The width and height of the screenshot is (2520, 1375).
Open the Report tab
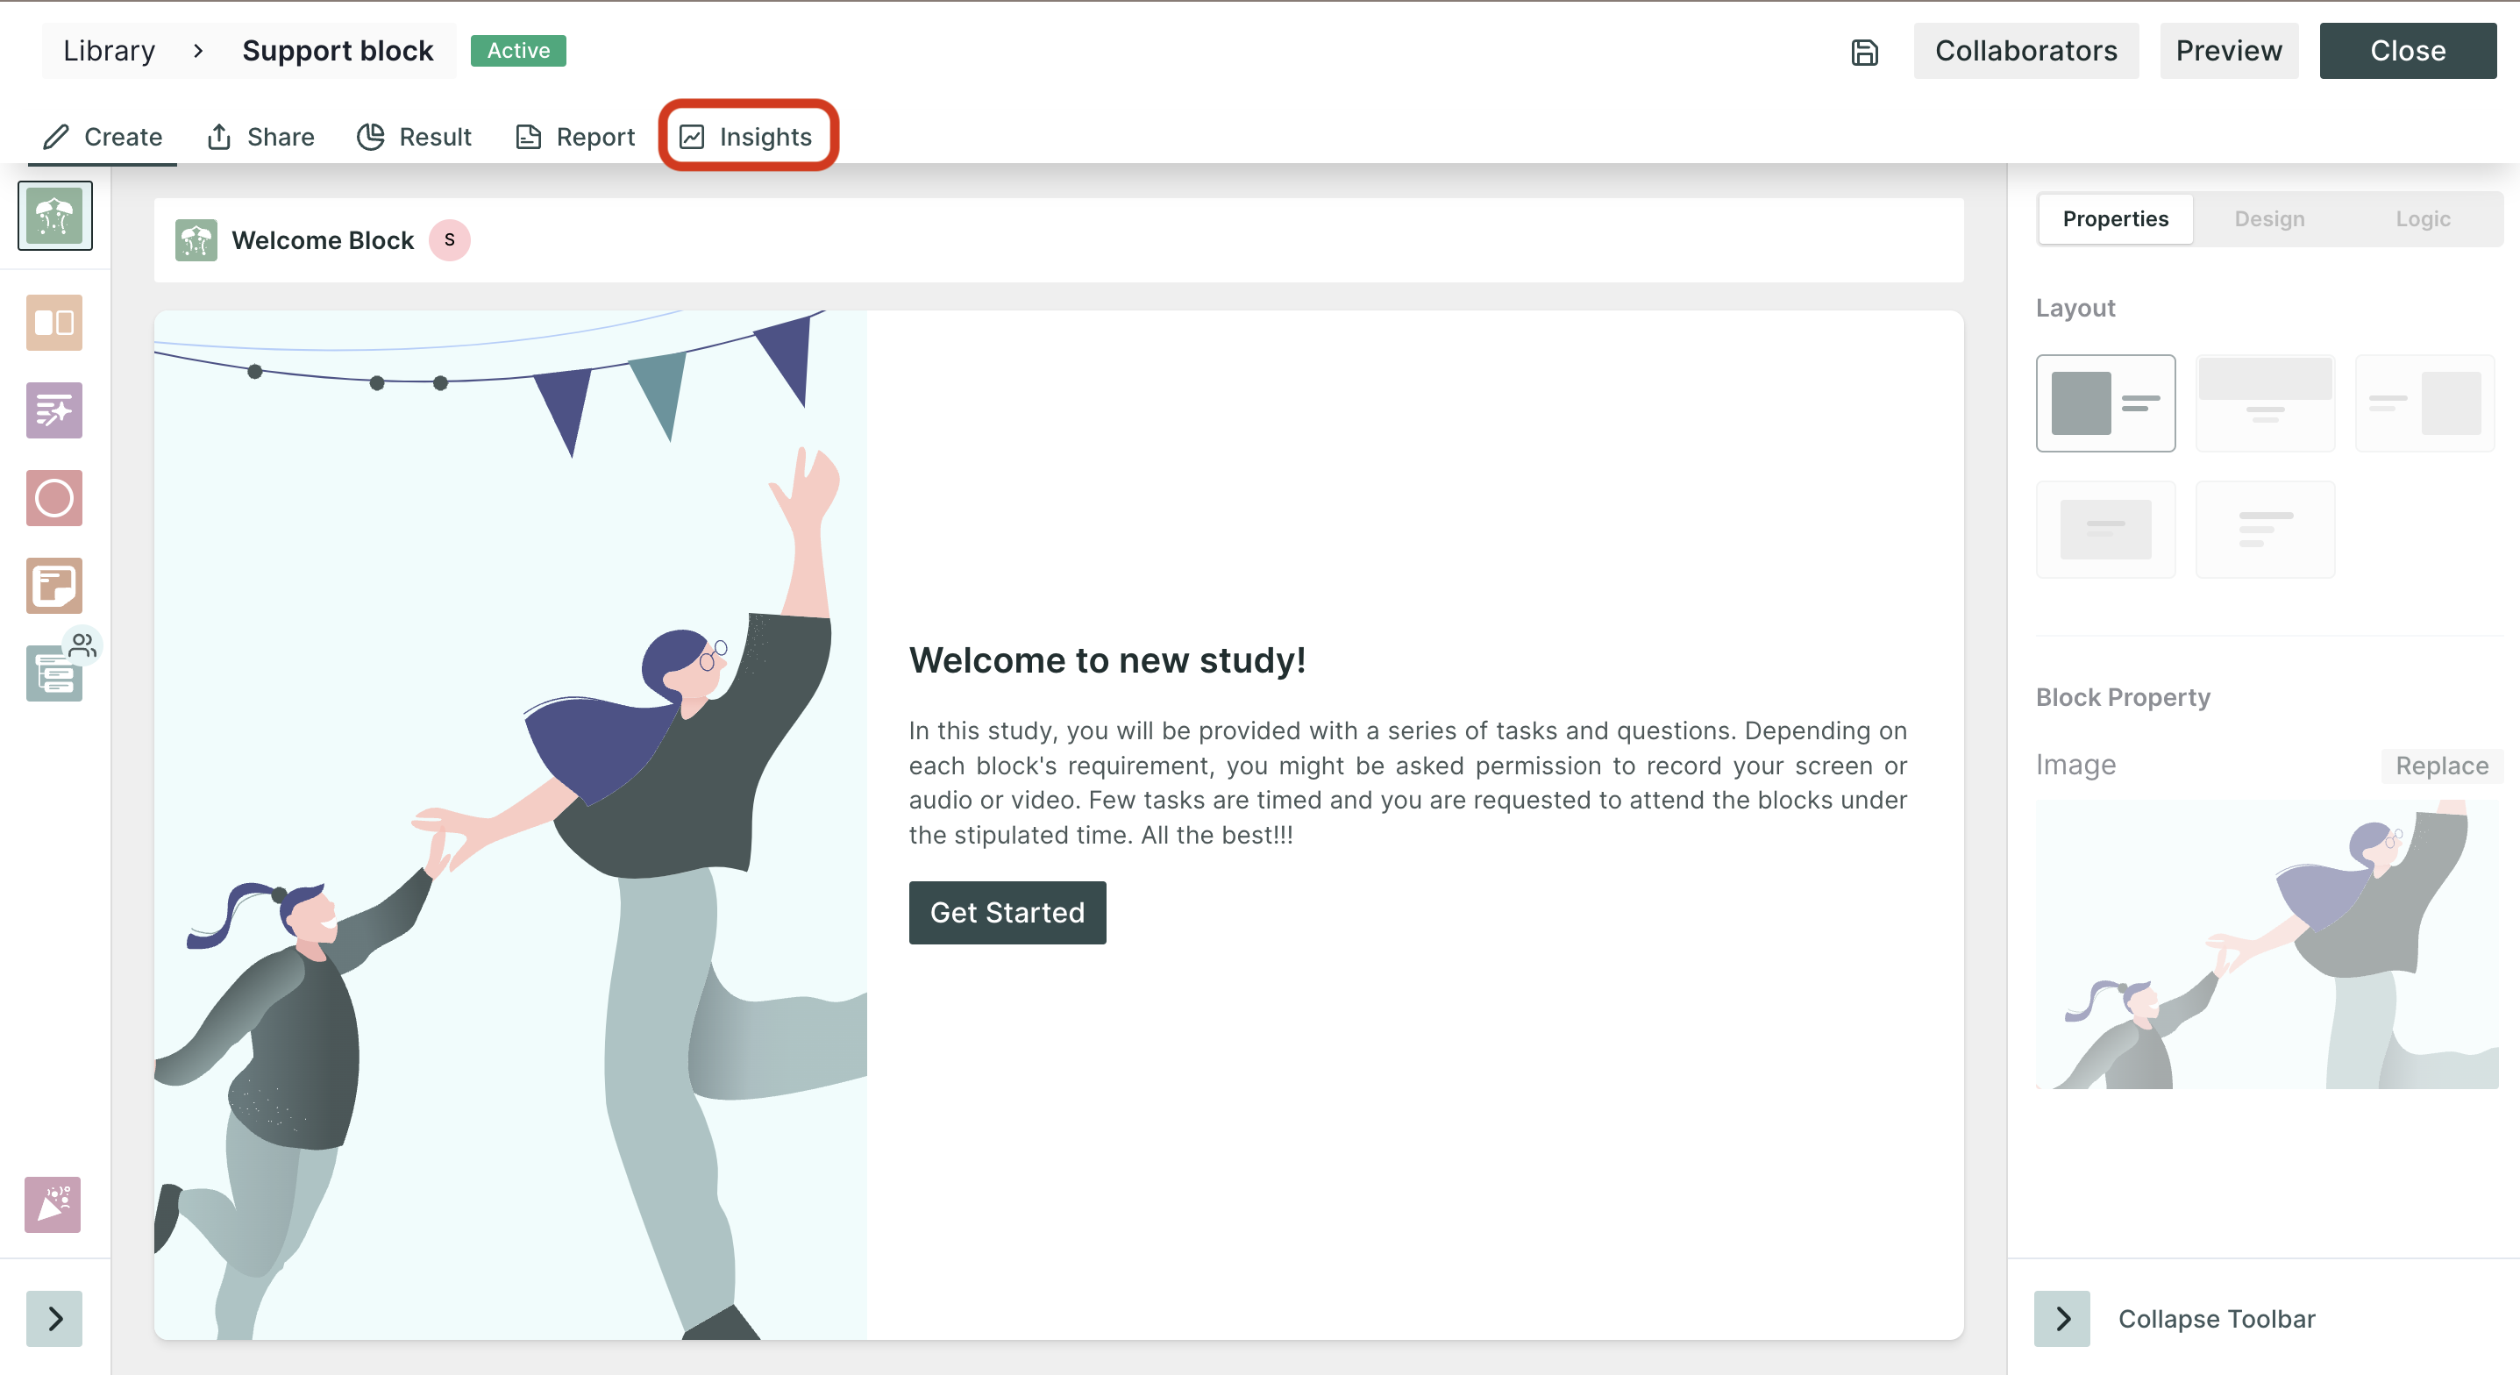(575, 137)
